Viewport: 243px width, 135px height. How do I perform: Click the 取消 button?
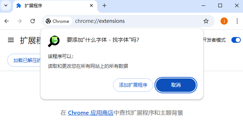tap(176, 85)
